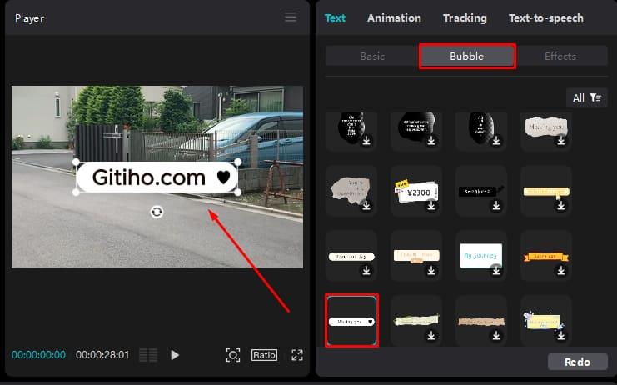617x385 pixels.
Task: Choose the orange ribbon banner bubble
Action: coord(545,255)
